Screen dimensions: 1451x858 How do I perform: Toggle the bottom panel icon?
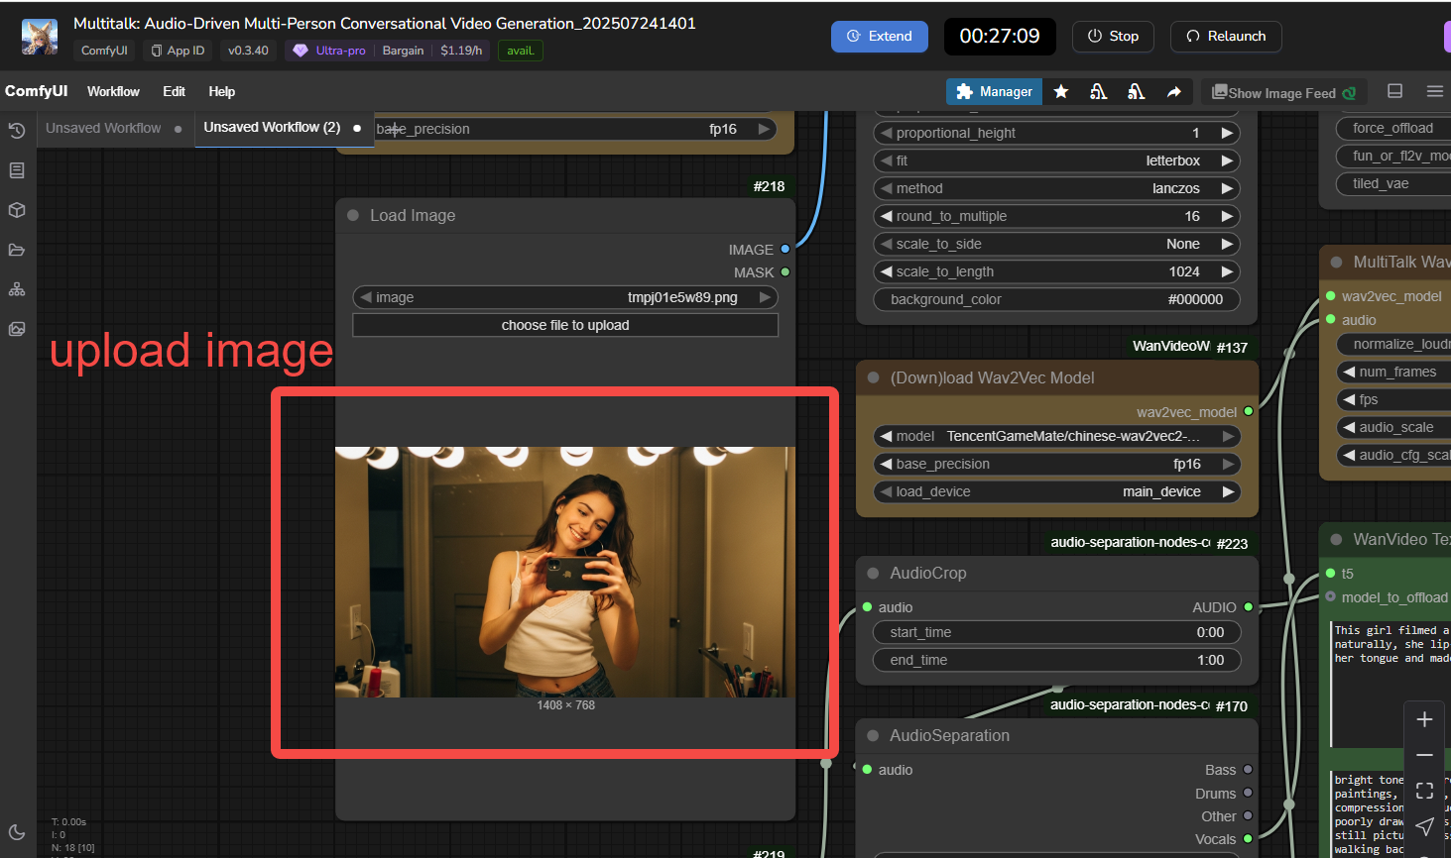point(1394,91)
